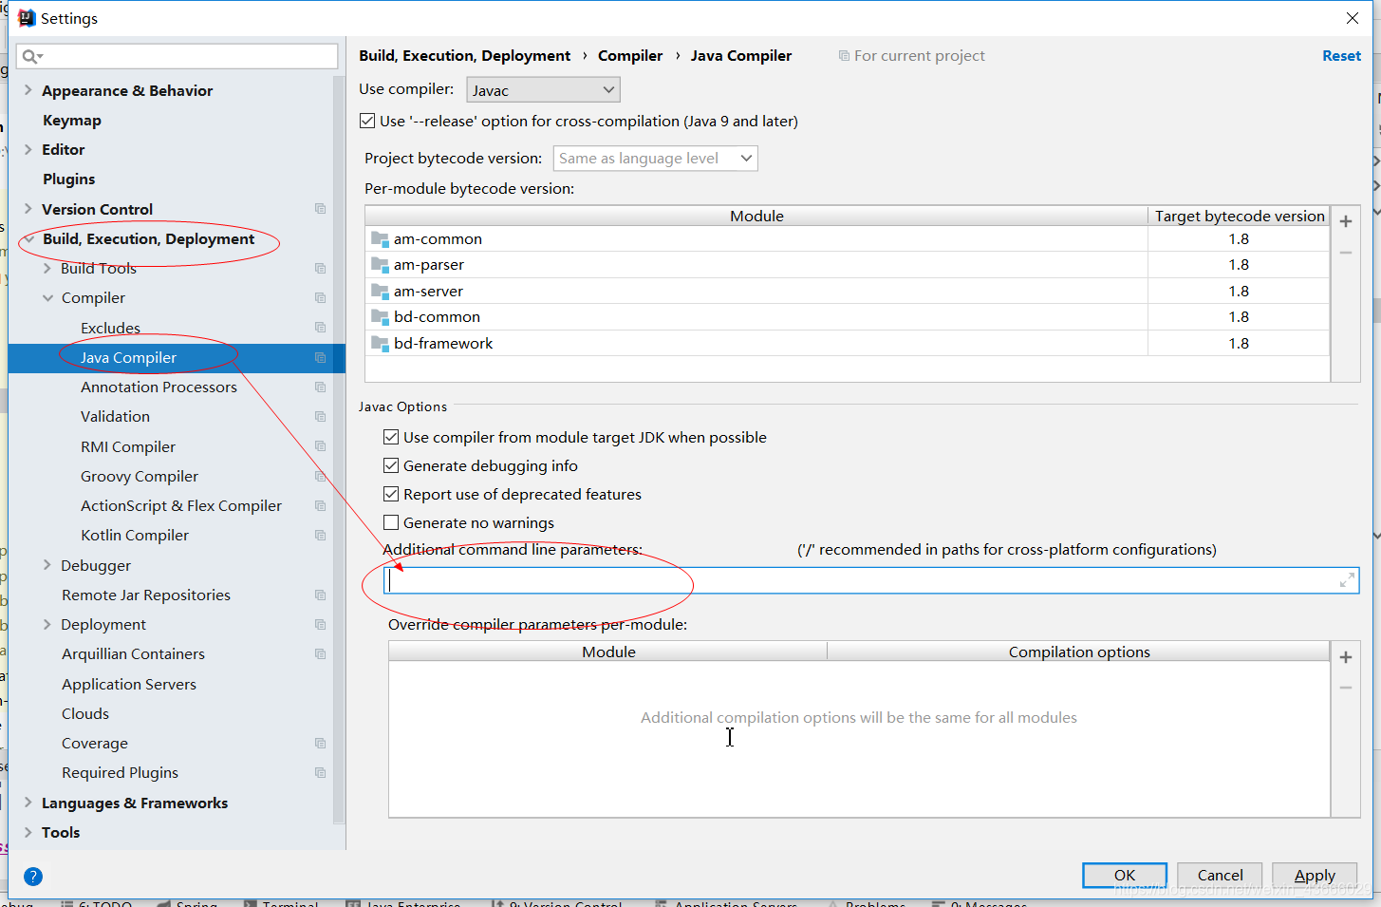
Task: Click the add button beside the per-module bytecode table
Action: coord(1345,221)
